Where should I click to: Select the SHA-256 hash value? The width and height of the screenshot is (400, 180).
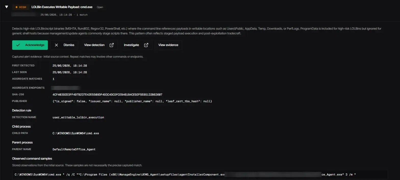coord(107,95)
